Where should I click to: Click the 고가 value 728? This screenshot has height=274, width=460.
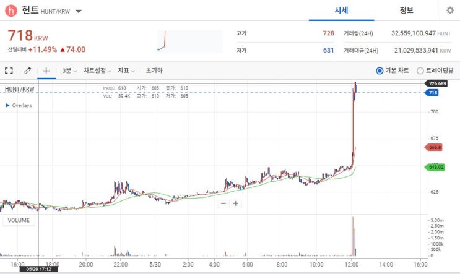pos(328,33)
